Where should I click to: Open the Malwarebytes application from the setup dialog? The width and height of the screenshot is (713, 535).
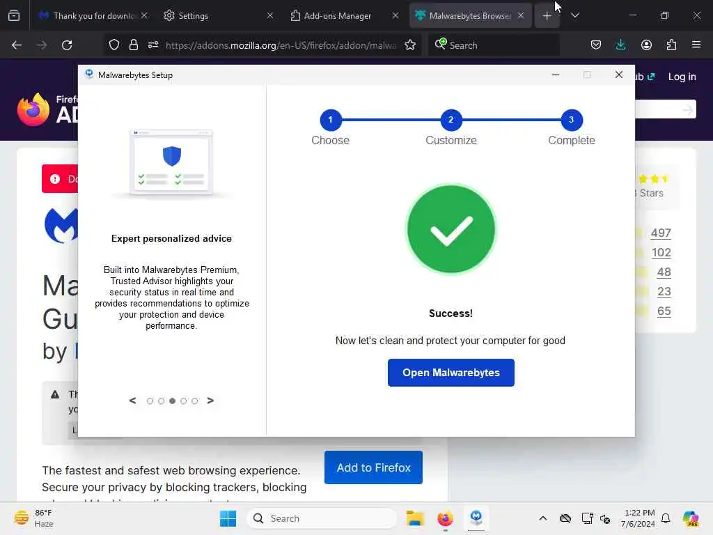click(x=450, y=373)
